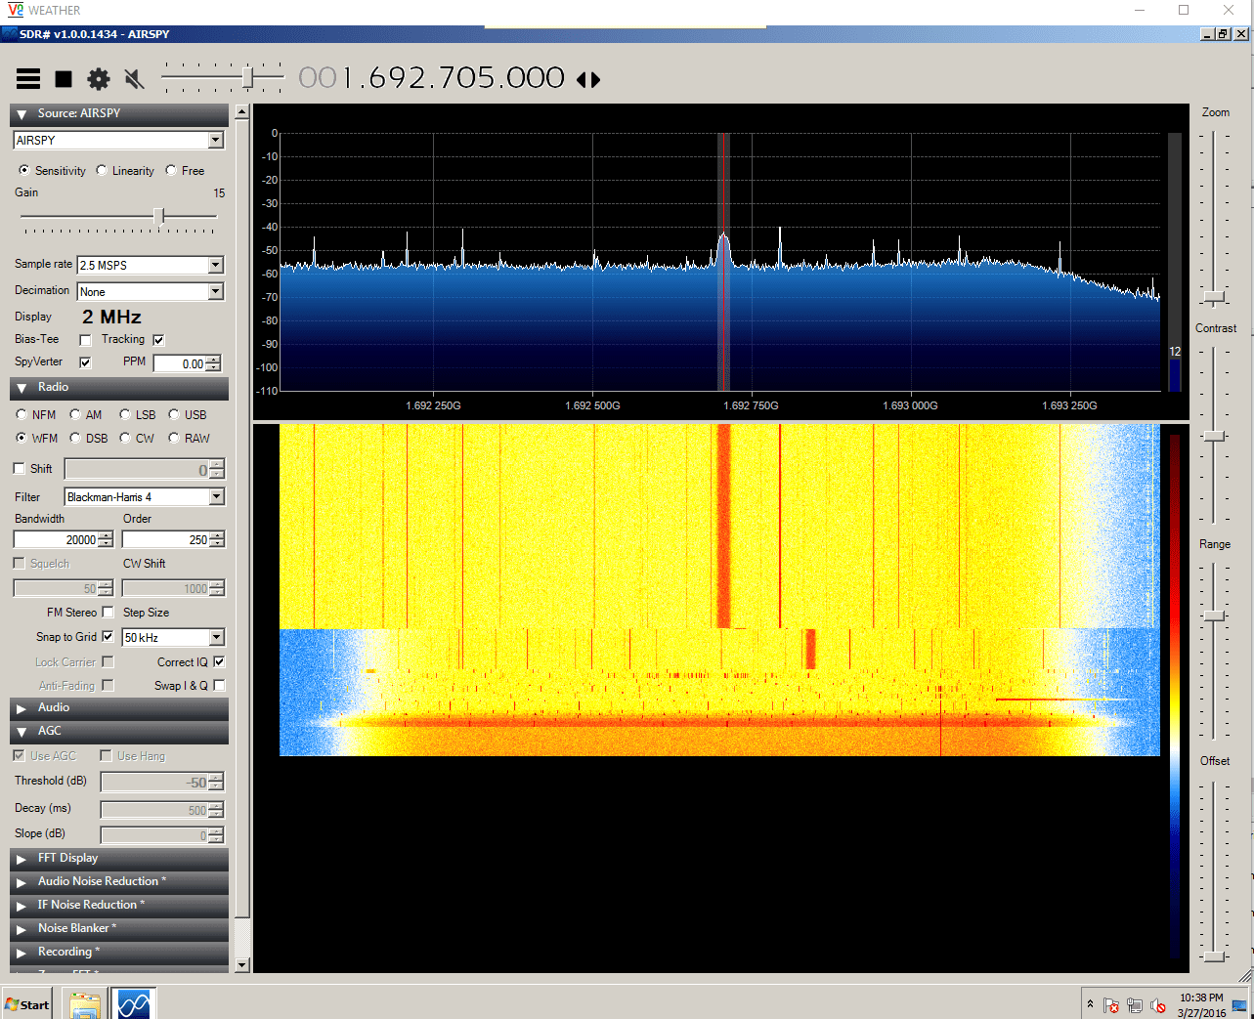Image resolution: width=1254 pixels, height=1019 pixels.
Task: Open the settings gear icon
Action: point(99,79)
